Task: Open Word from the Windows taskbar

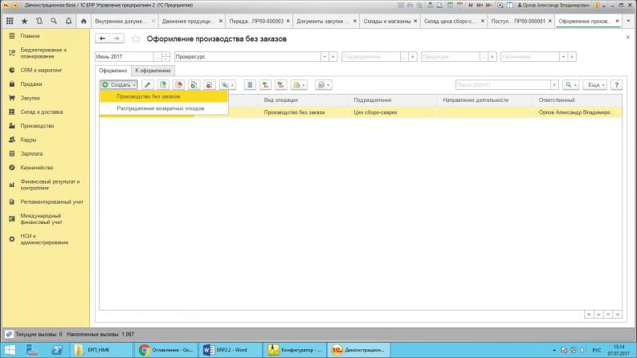Action: (230, 350)
